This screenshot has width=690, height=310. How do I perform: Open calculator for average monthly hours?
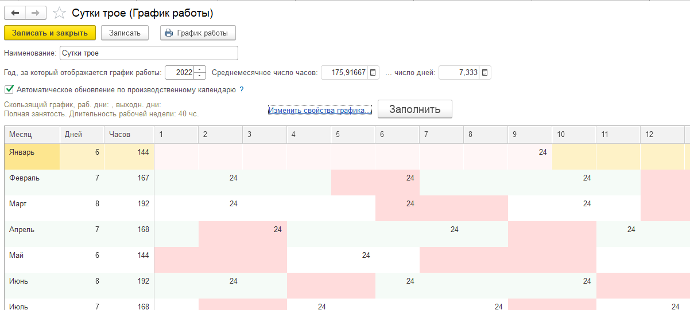click(373, 73)
